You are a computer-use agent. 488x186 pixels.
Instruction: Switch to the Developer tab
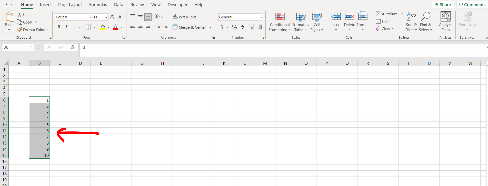point(177,5)
